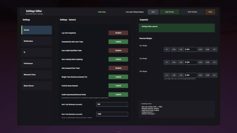Viewport: 237px width, 133px height.
Task: Enable Auto-Enable Backfilled Tasks
Action: [x=118, y=51]
